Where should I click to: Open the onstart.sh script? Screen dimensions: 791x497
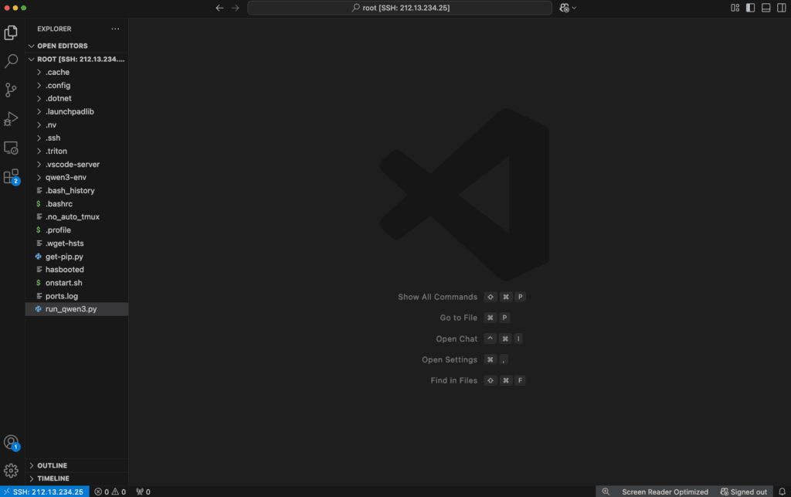[76, 283]
